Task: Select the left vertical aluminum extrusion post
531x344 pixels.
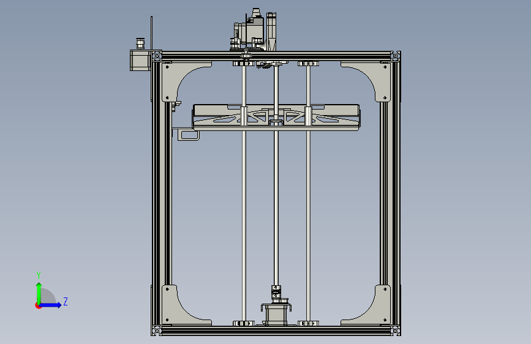Action: pos(157,193)
